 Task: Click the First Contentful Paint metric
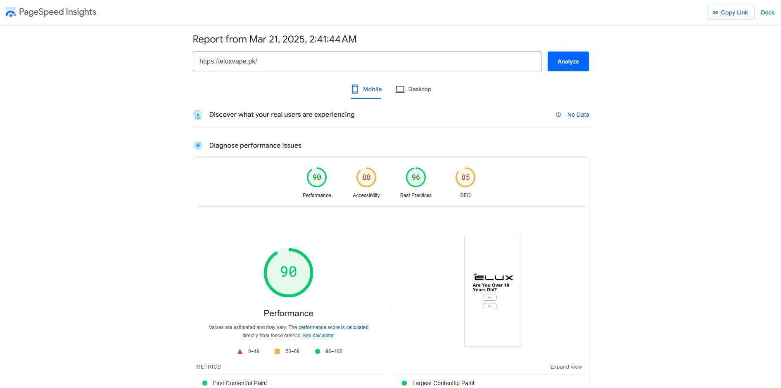[240, 383]
